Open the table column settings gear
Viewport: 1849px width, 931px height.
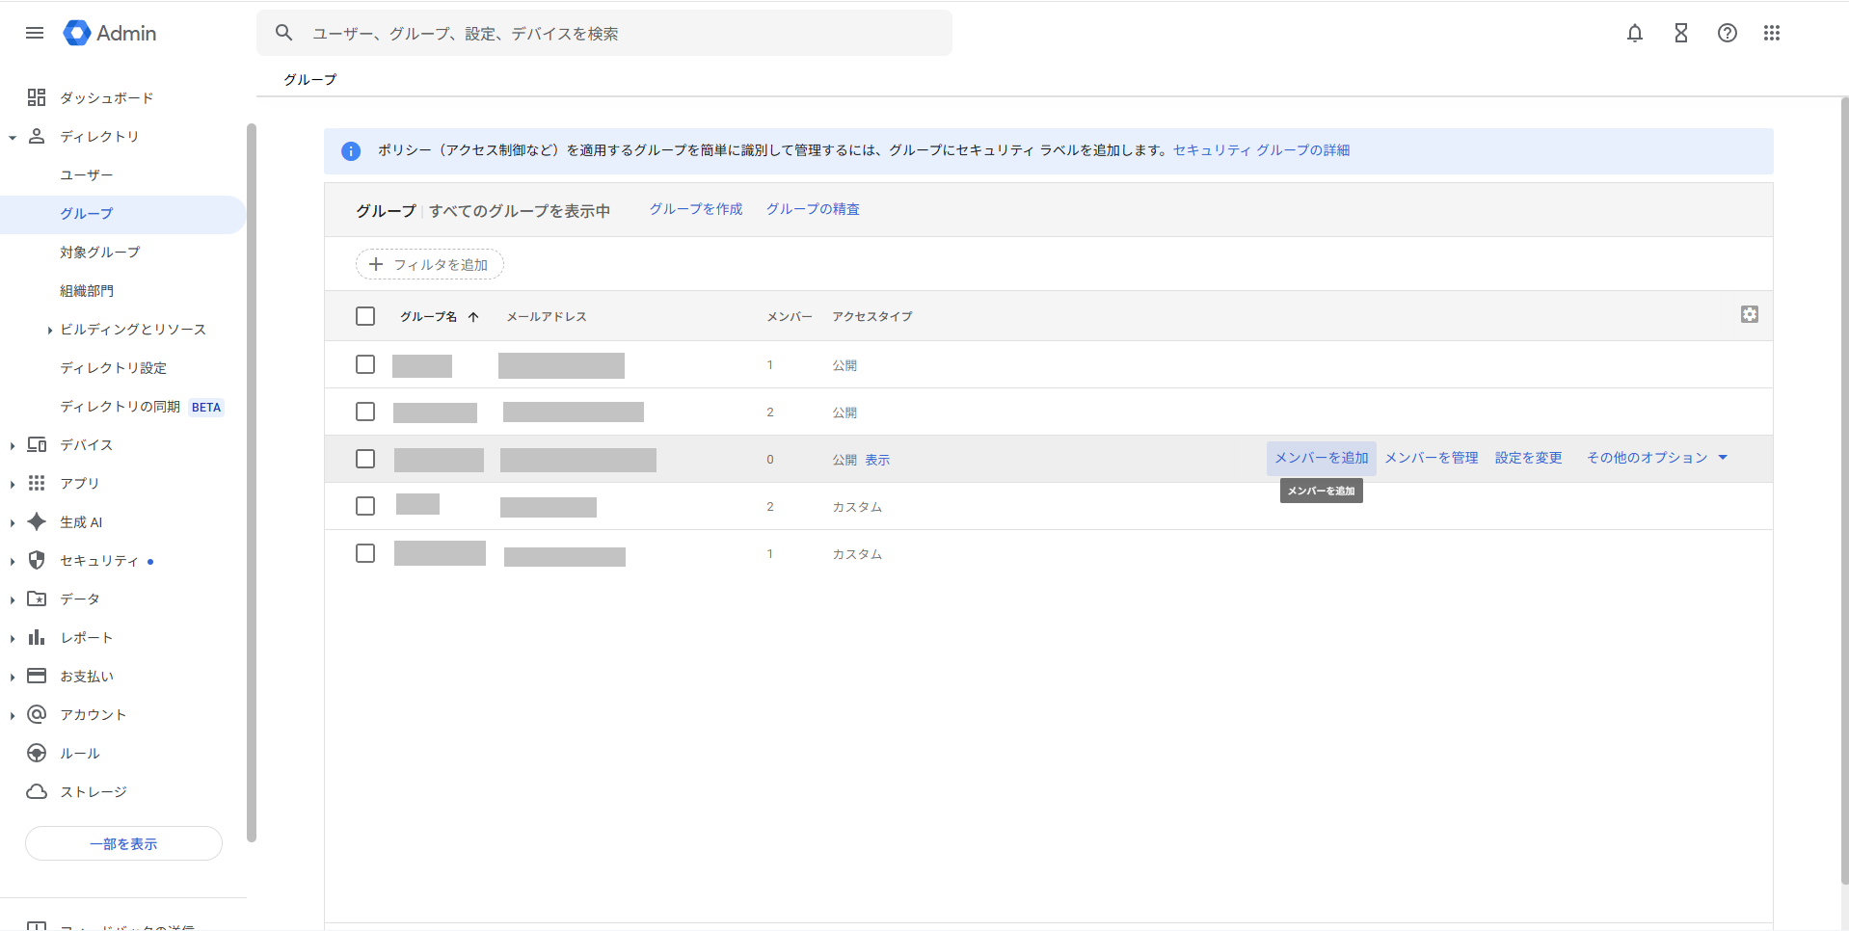(x=1750, y=314)
